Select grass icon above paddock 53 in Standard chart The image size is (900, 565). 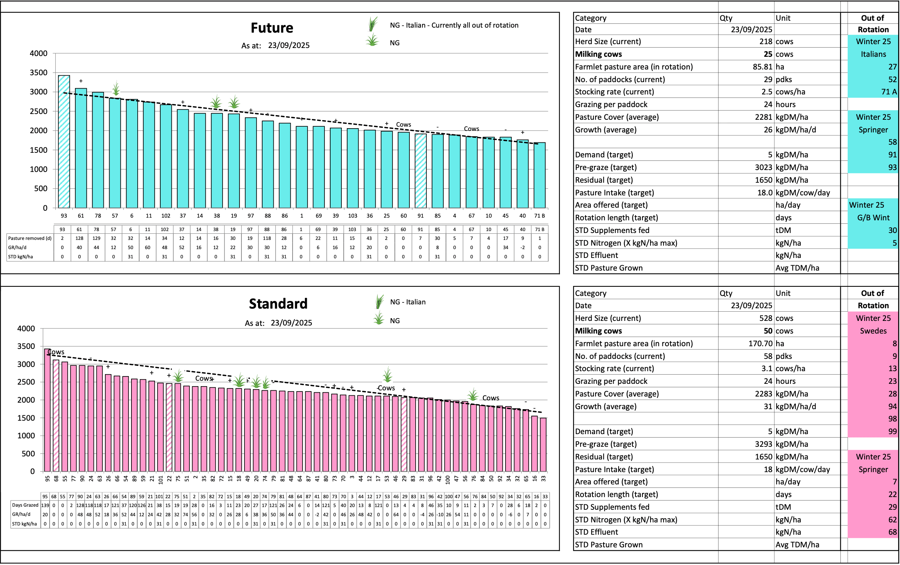(388, 375)
